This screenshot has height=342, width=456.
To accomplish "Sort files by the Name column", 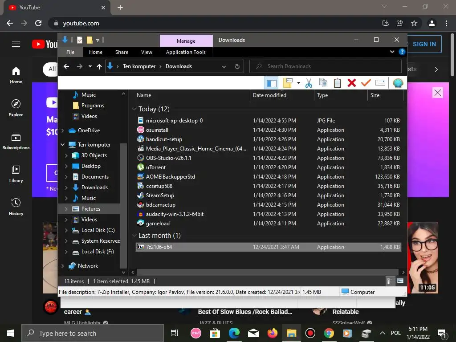I will click(x=191, y=95).
